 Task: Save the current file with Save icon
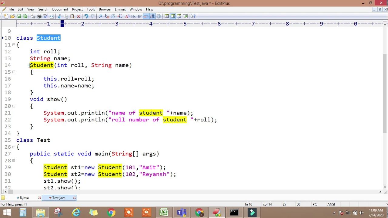(x=19, y=16)
